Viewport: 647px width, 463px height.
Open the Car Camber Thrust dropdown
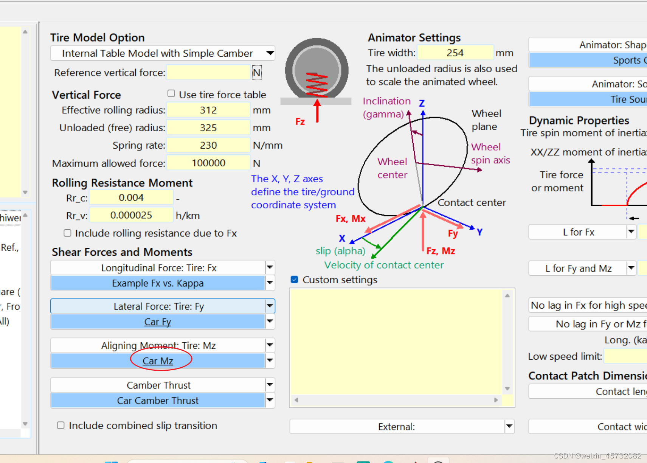pos(270,400)
